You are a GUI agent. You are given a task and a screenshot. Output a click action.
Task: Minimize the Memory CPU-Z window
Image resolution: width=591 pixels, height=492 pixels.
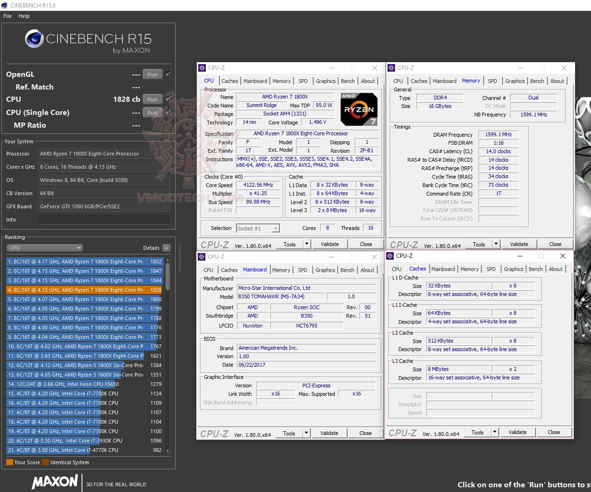click(x=522, y=68)
